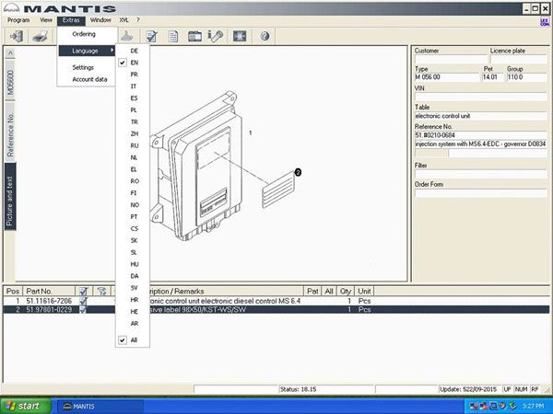
Task: Click the printer icon in toolbar
Action: (41, 36)
